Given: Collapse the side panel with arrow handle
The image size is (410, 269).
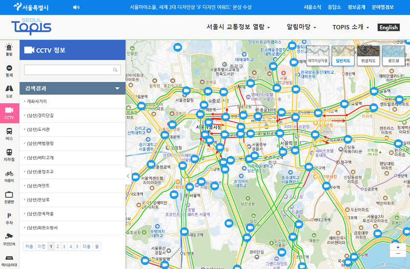Looking at the screenshot, I should (x=128, y=176).
